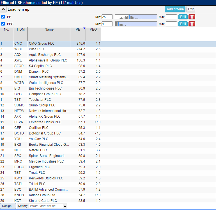Sort by the PE column header
The image size is (216, 210).
pyautogui.click(x=78, y=34)
